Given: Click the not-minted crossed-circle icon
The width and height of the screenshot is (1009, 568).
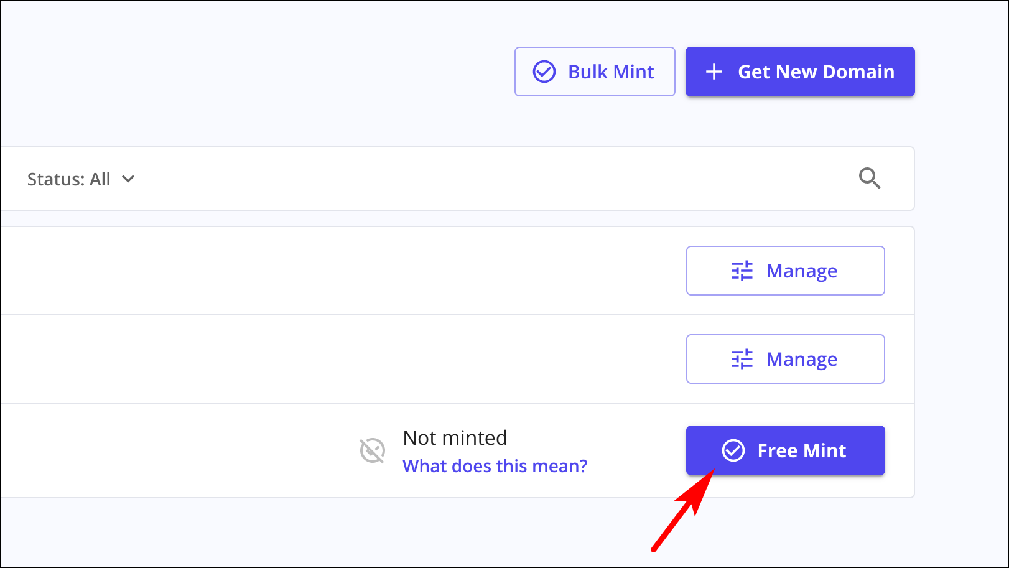Looking at the screenshot, I should click(373, 451).
